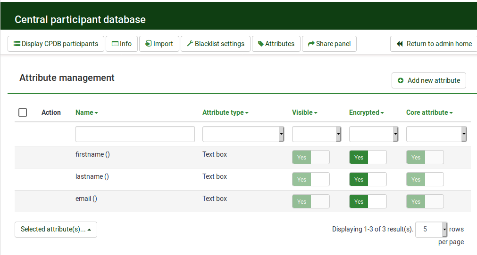This screenshot has width=477, height=255.
Task: Toggle the Encrypted switch for firstname
Action: [x=368, y=157]
